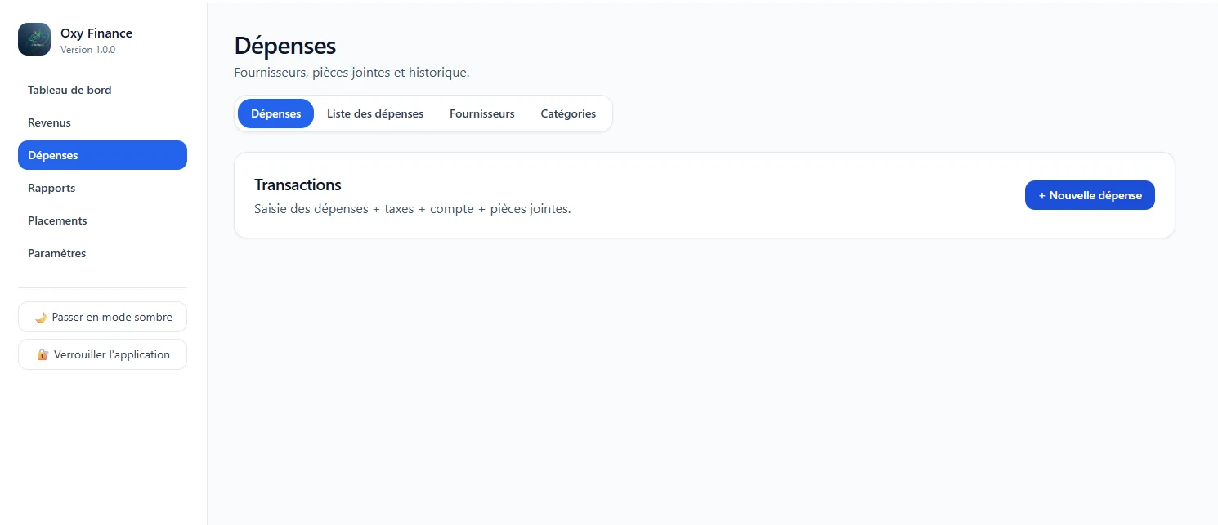Open the Catégories tab
1218x525 pixels.
(x=568, y=113)
